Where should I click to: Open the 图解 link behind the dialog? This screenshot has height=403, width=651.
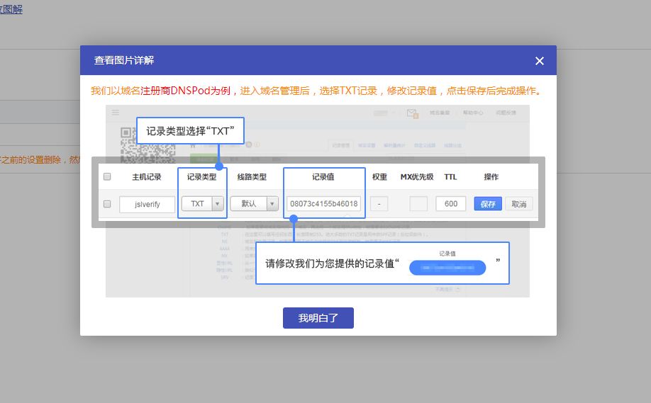point(11,9)
